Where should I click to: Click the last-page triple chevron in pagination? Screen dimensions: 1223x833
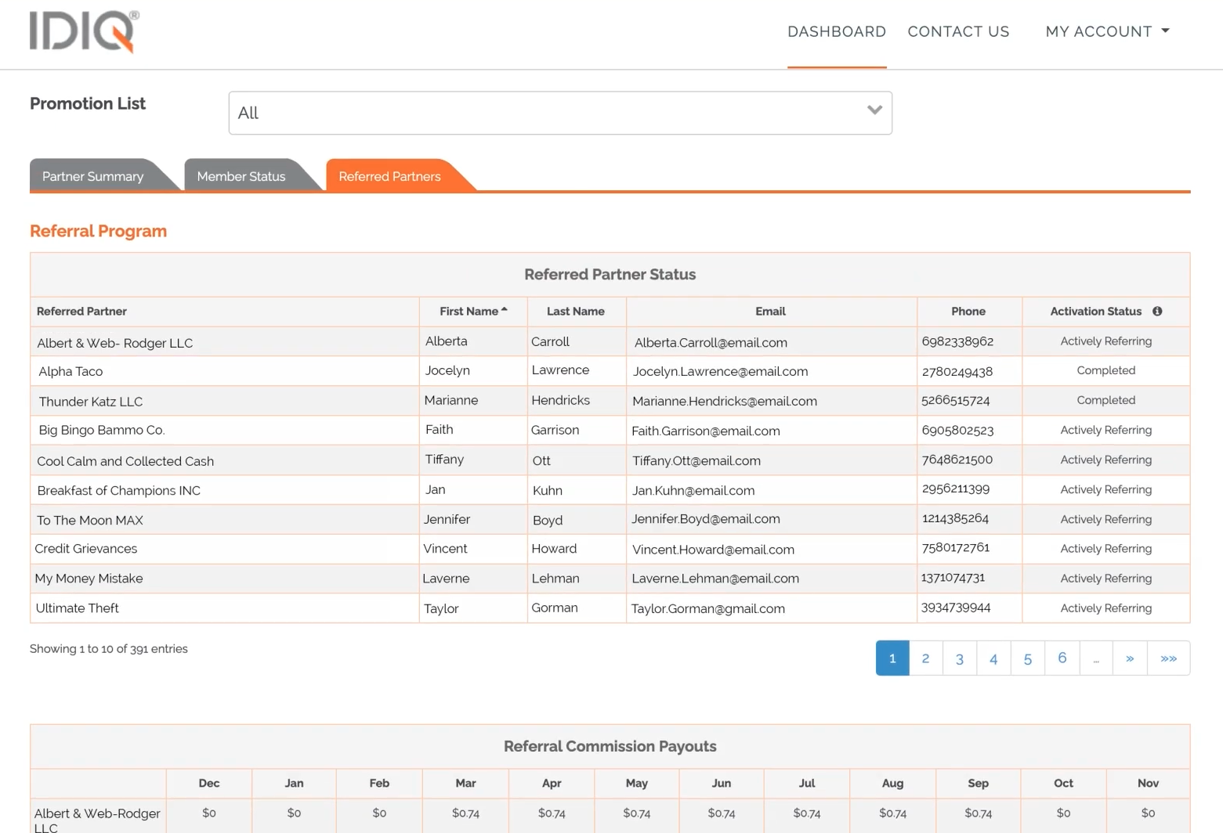(x=1168, y=658)
